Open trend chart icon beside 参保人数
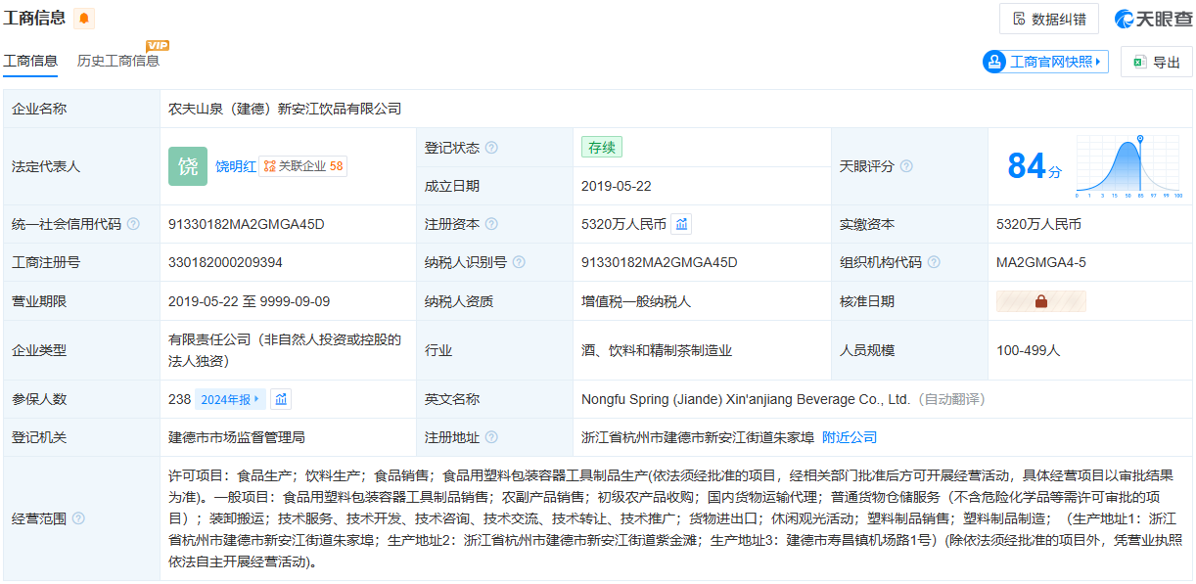The image size is (1196, 584). (x=282, y=399)
